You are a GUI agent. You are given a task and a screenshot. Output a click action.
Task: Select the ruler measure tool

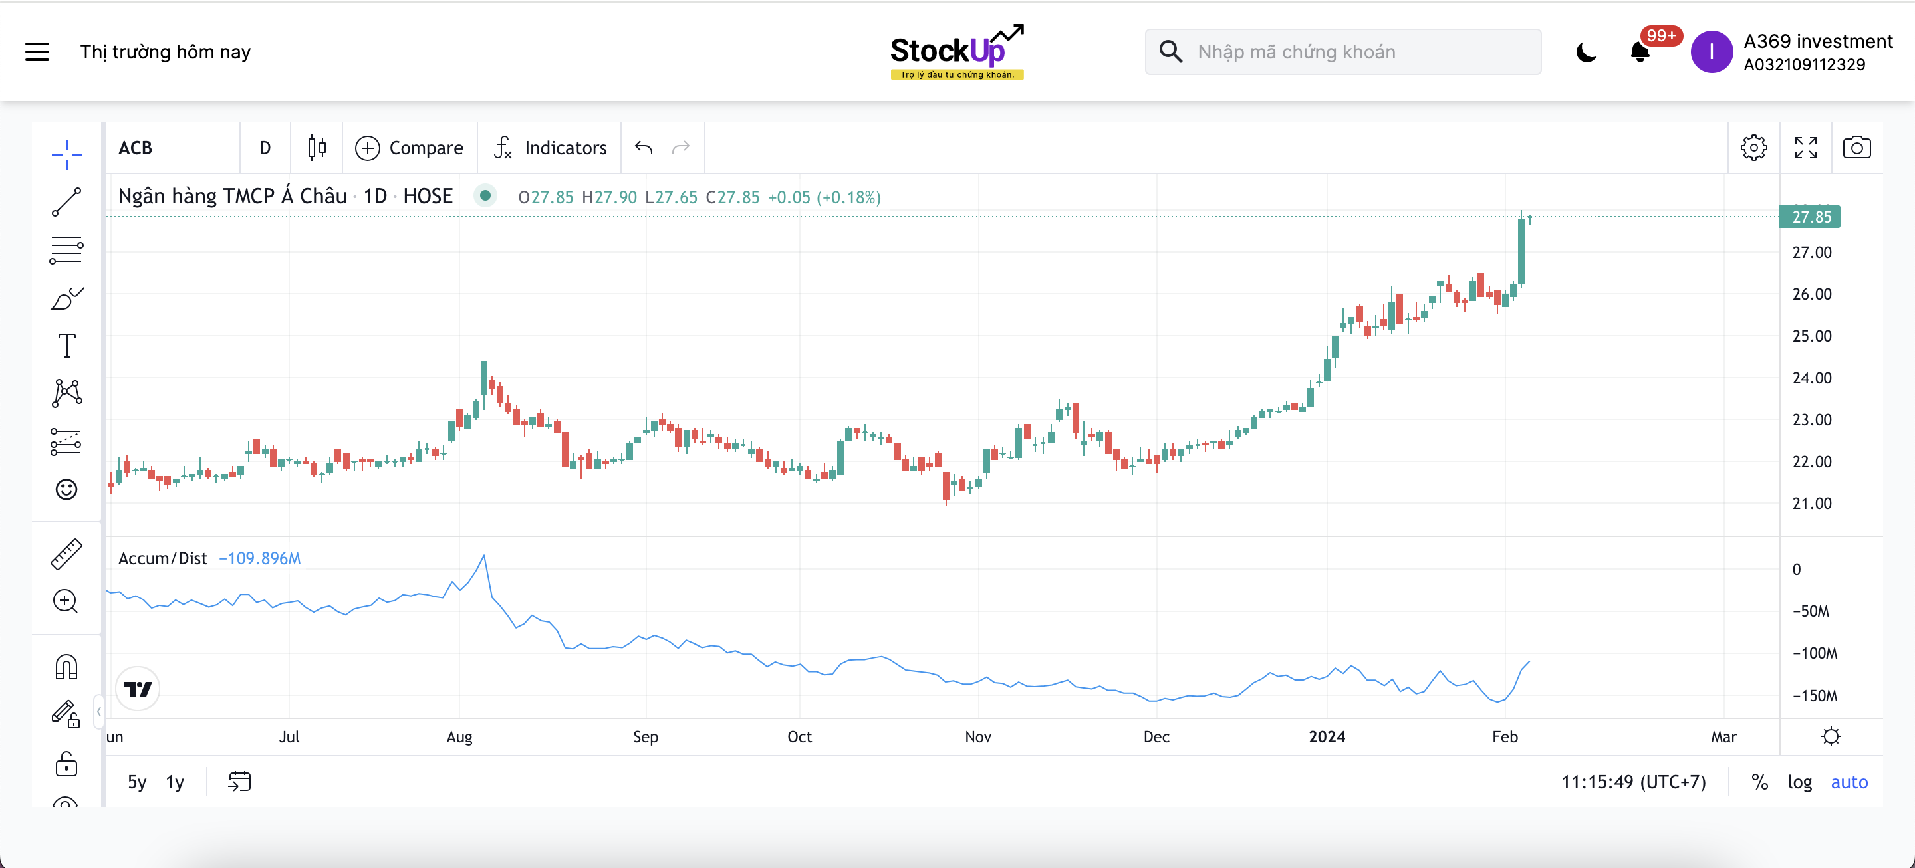67,554
